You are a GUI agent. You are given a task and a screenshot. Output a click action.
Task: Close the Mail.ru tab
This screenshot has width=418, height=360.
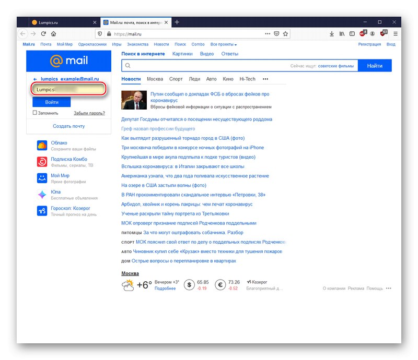click(166, 22)
